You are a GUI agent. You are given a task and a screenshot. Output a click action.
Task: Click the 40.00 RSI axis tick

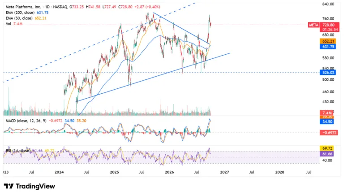(327, 161)
